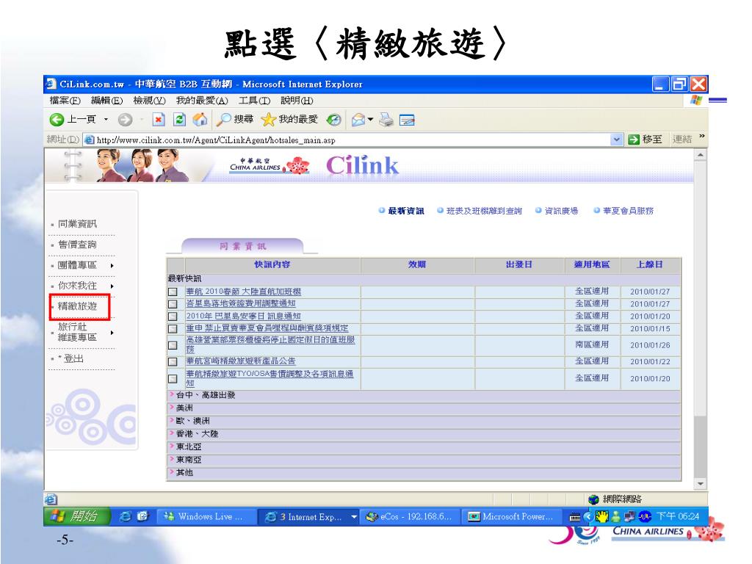Tick checkbox for 2010年 巴里島安寧日 訊息通知
Screen dimensions: 752x564
pyautogui.click(x=173, y=317)
